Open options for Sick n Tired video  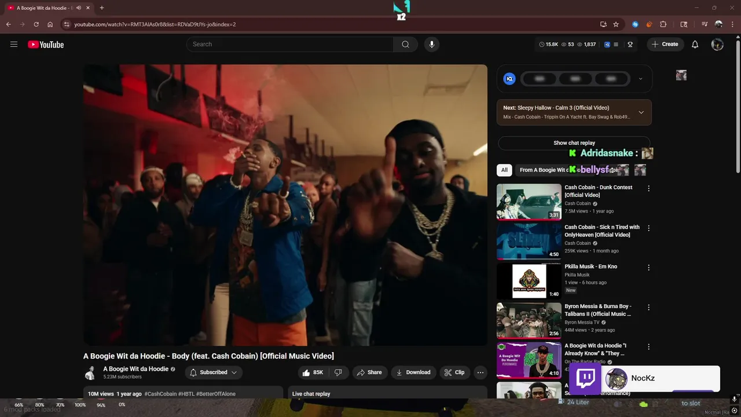point(648,228)
